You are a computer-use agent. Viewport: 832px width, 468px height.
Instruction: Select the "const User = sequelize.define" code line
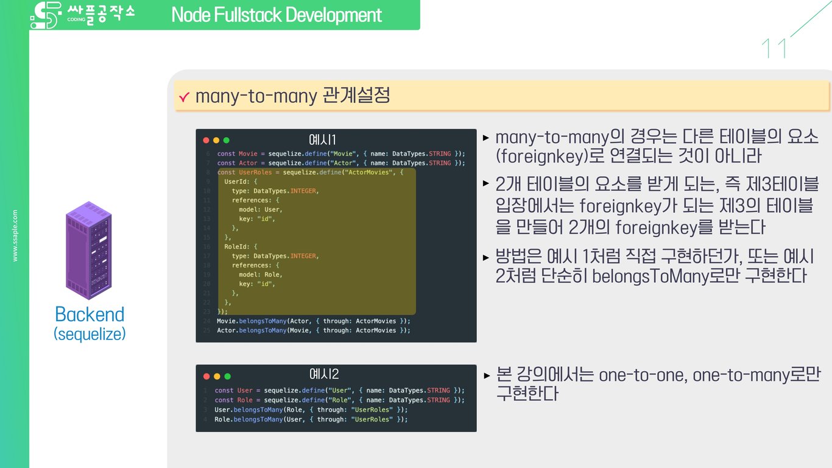(x=340, y=391)
